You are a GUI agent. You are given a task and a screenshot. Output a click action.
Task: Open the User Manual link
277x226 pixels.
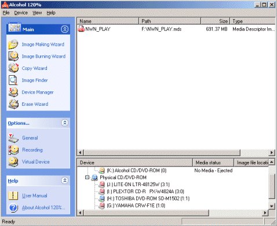point(35,196)
